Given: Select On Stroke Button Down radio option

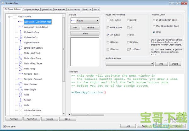Looking at the screenshot, I should click(x=154, y=20).
